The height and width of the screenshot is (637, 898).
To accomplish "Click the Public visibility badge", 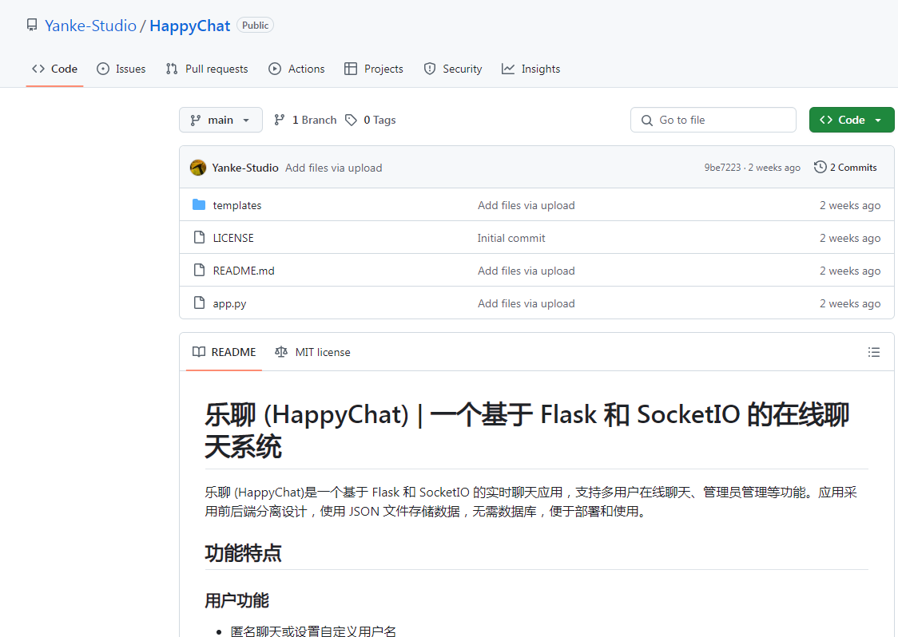I will (256, 26).
